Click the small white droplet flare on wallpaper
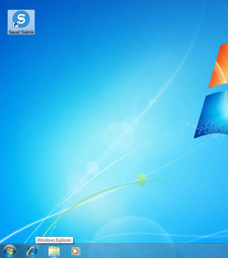 (x=151, y=102)
